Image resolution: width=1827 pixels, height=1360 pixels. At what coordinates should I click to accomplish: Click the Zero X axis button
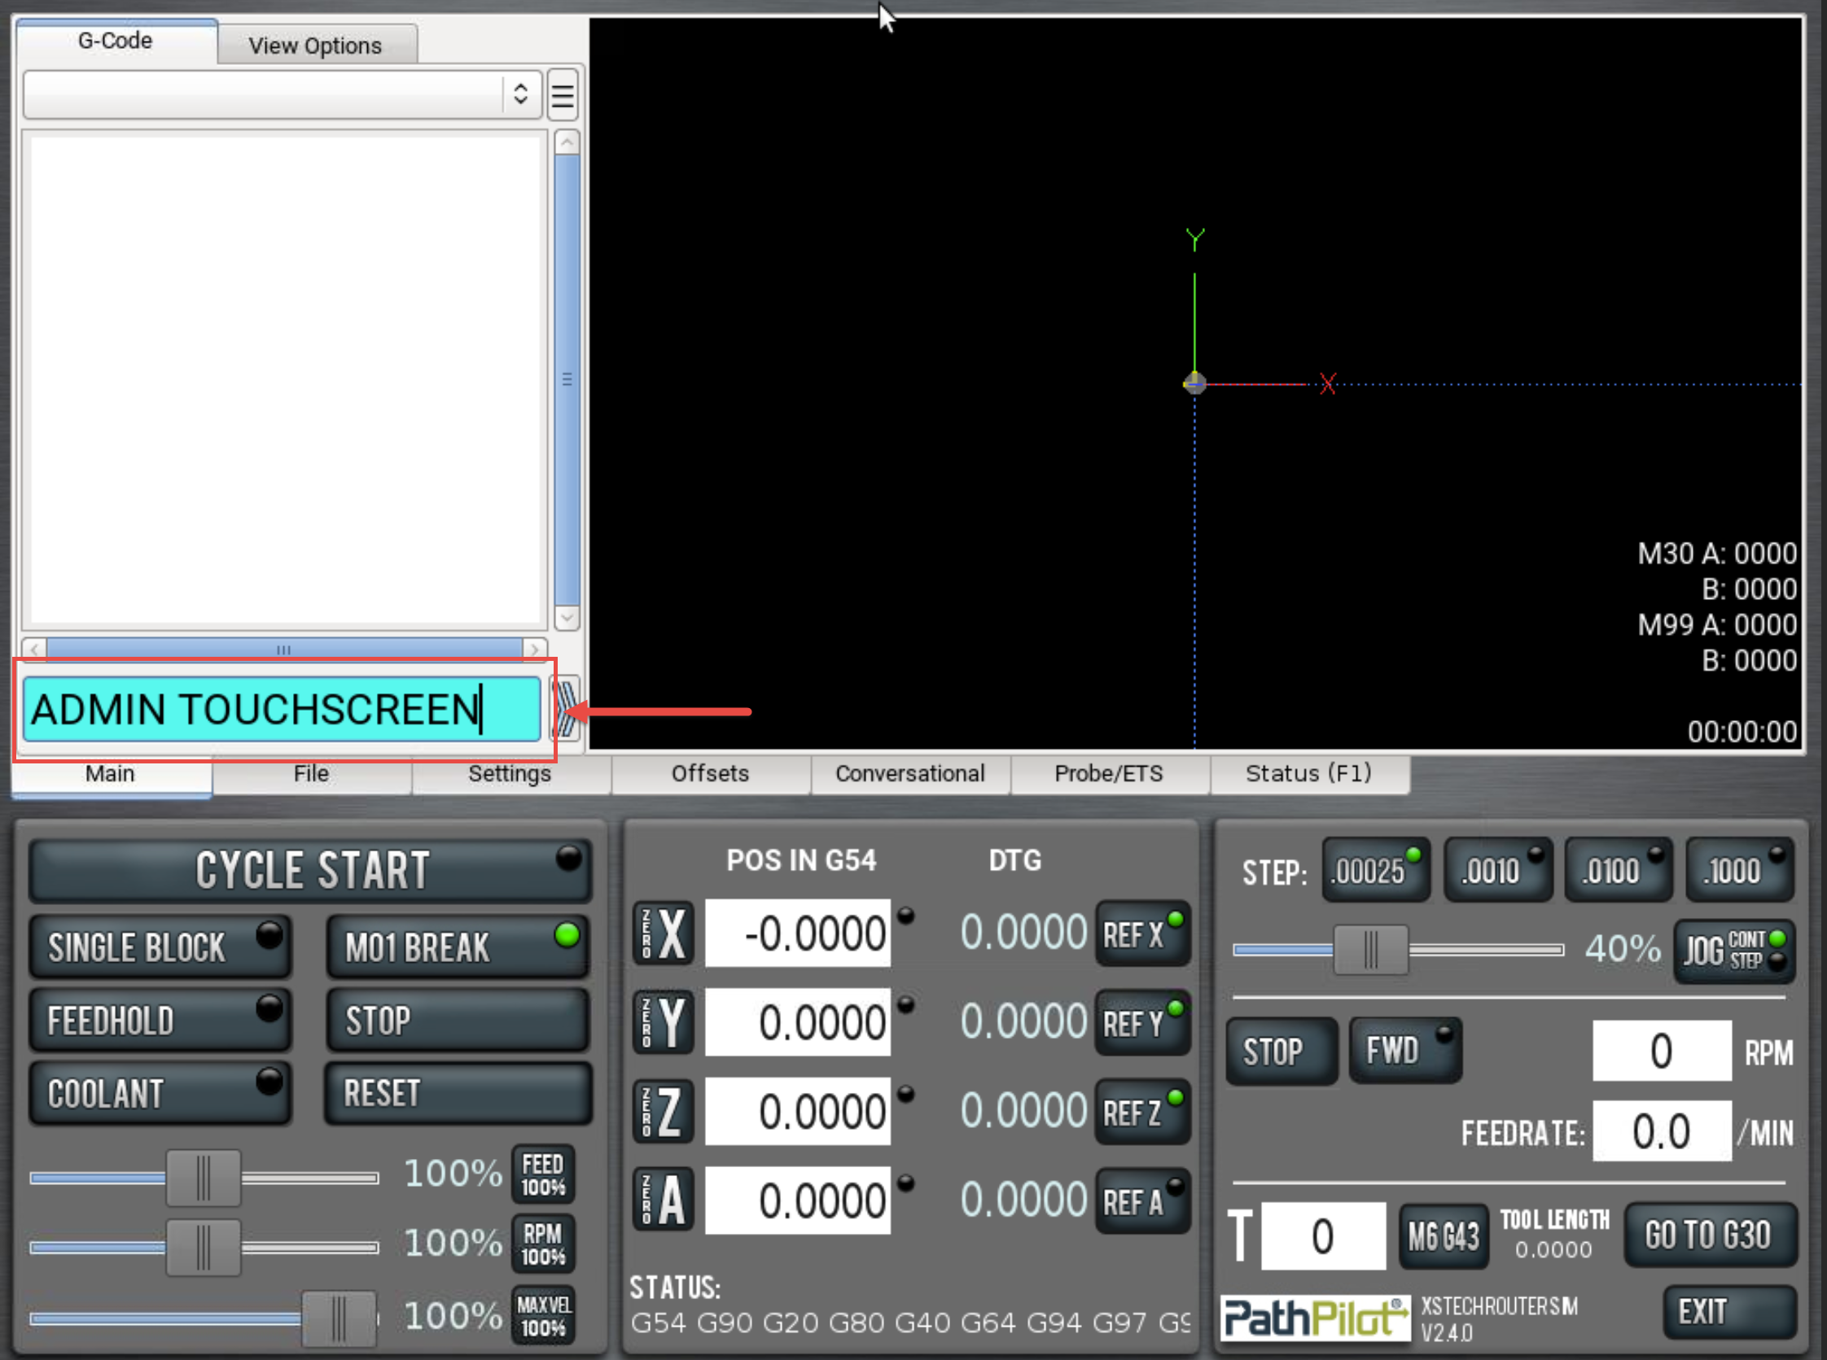pos(663,934)
